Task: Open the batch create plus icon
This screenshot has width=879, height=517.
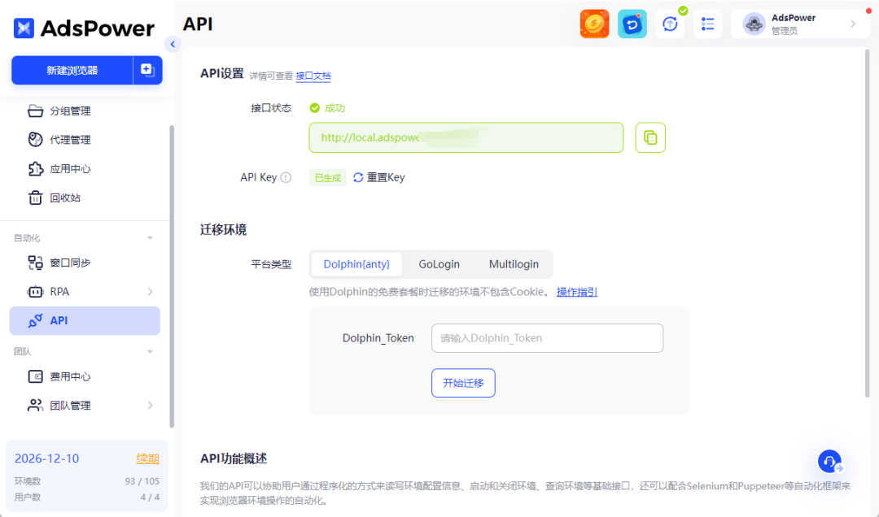Action: pyautogui.click(x=146, y=70)
